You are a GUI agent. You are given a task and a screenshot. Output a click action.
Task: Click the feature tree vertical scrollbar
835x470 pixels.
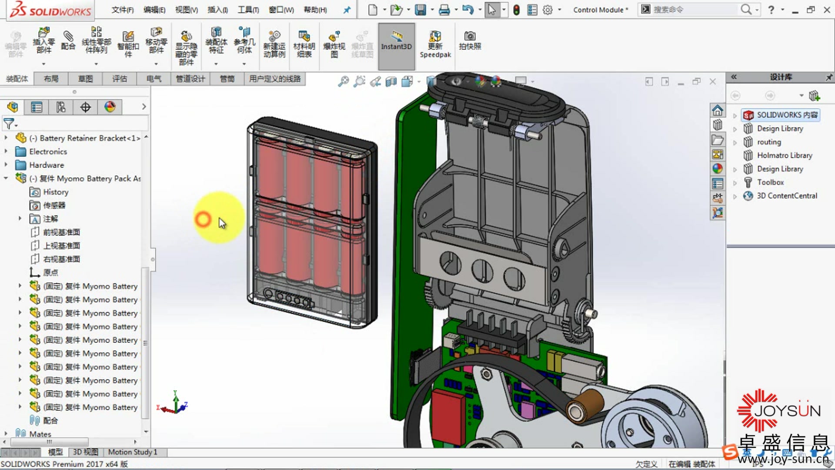point(146,344)
